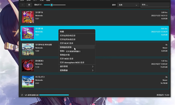Select the Bayonetta 3 game cover
The height and width of the screenshot is (105, 175).
[x=28, y=65]
